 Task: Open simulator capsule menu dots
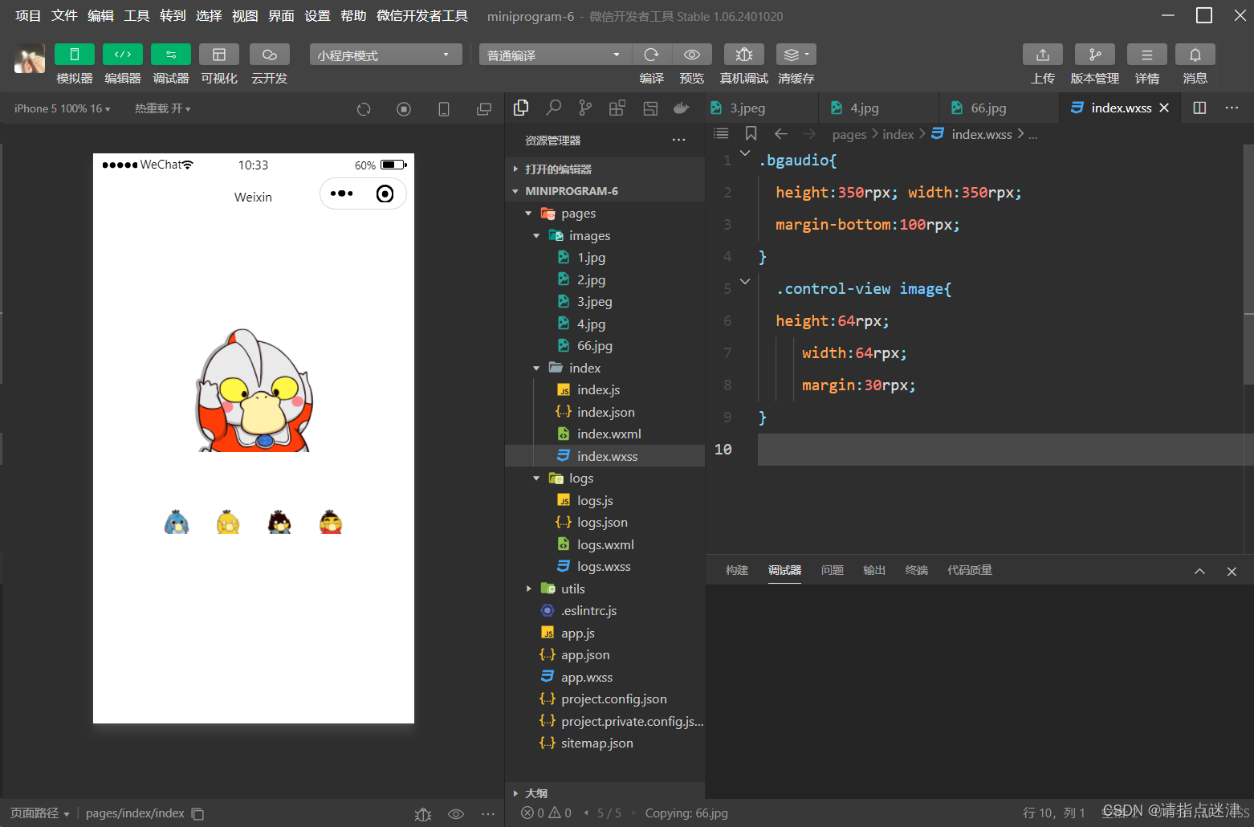tap(341, 194)
